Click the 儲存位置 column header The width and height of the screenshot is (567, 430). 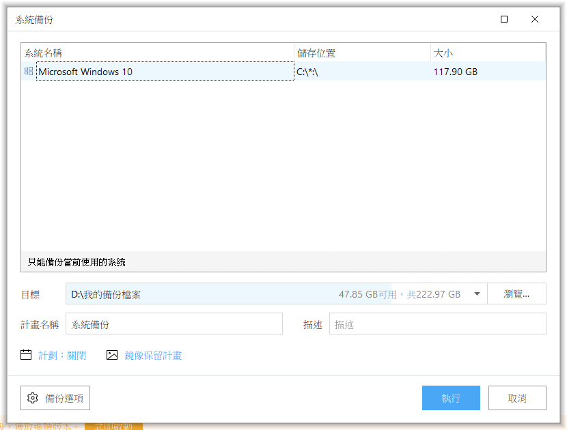362,53
